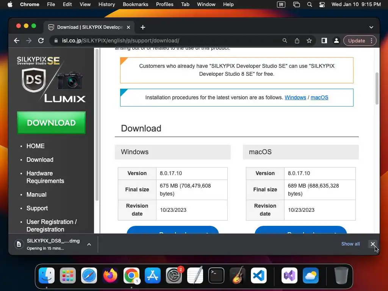Viewport: 388px width, 291px height.
Task: Open TextEdit from the Dock
Action: (195, 275)
